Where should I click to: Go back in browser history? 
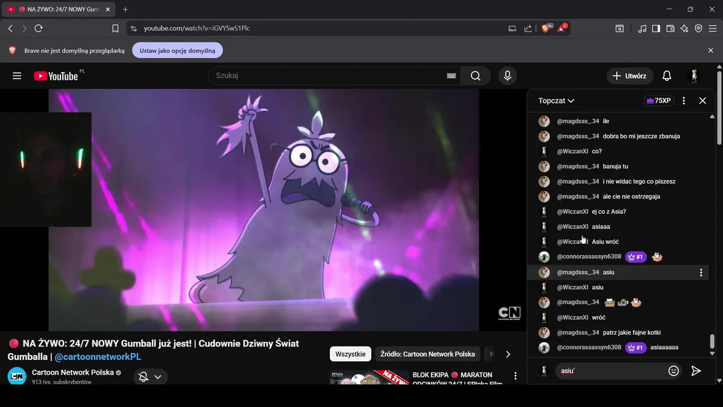[10, 28]
